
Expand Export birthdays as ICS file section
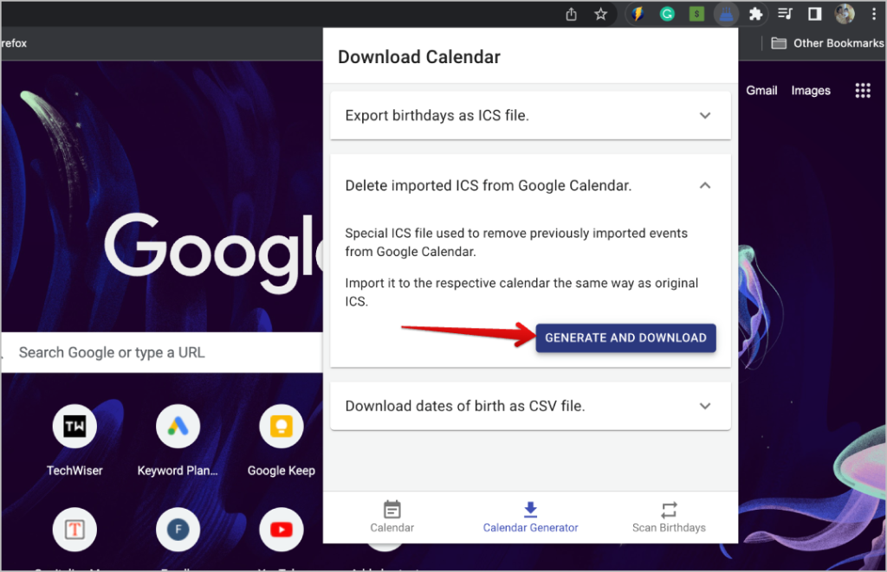pyautogui.click(x=530, y=115)
